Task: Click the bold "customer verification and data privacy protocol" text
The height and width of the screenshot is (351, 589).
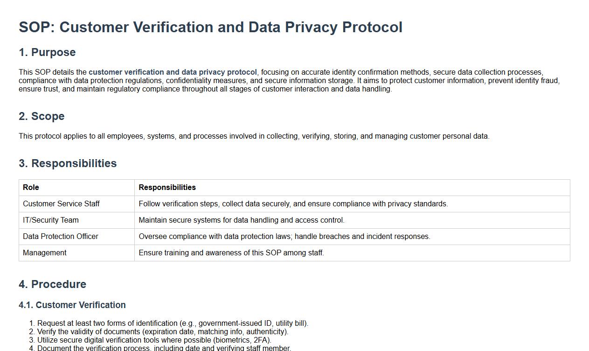Action: [173, 72]
